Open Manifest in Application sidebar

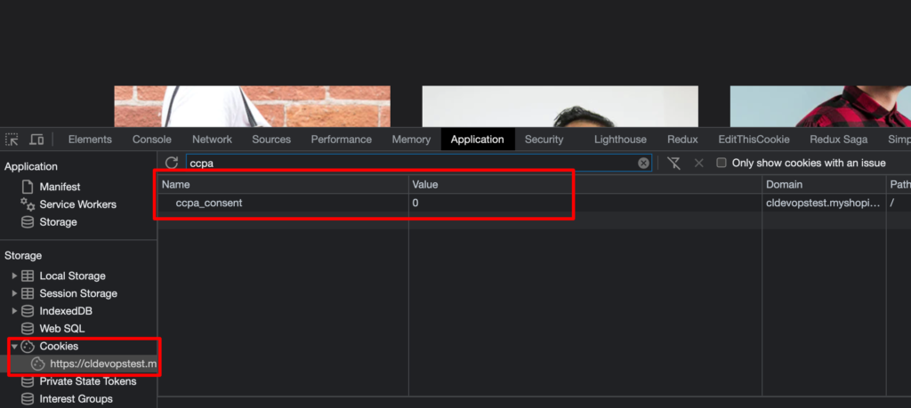point(59,187)
